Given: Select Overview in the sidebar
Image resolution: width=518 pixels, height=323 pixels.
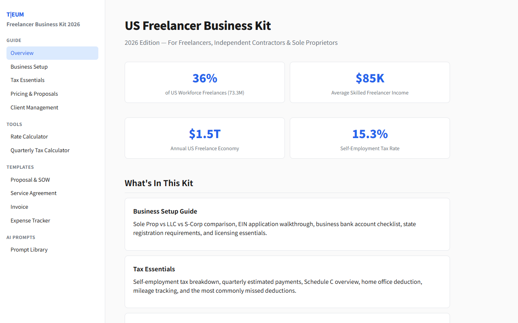Looking at the screenshot, I should pos(22,53).
